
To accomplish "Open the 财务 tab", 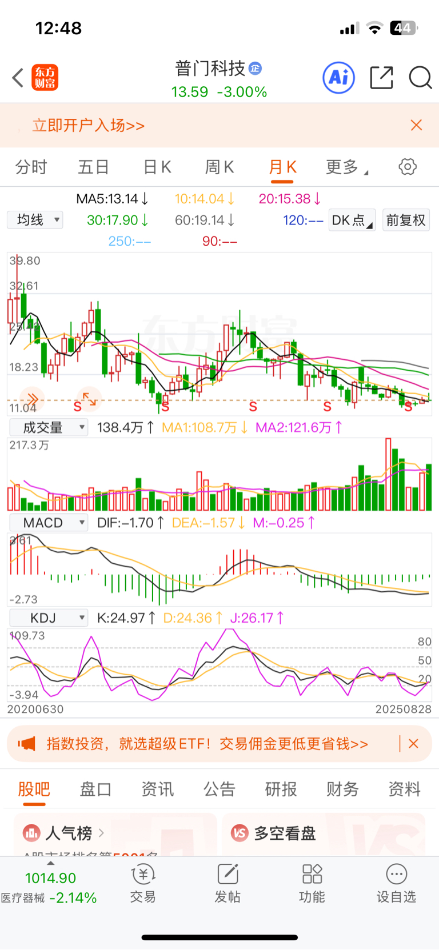I will [342, 789].
